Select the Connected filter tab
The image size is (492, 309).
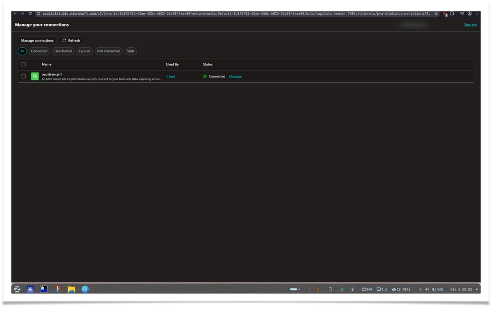[x=39, y=51]
